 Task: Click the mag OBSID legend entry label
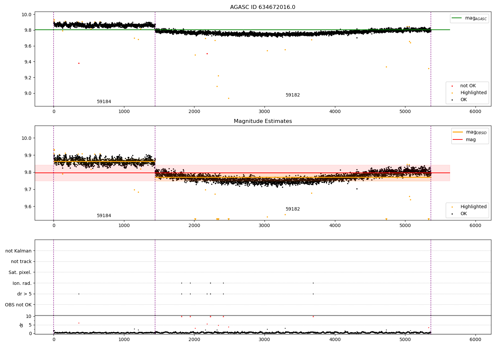point(476,132)
